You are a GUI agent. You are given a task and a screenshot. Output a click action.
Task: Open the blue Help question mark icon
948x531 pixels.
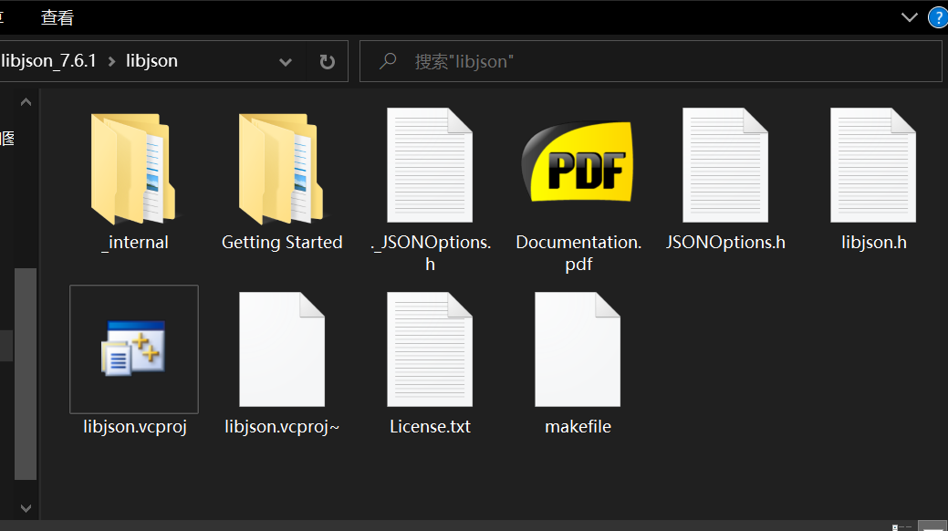coord(937,17)
